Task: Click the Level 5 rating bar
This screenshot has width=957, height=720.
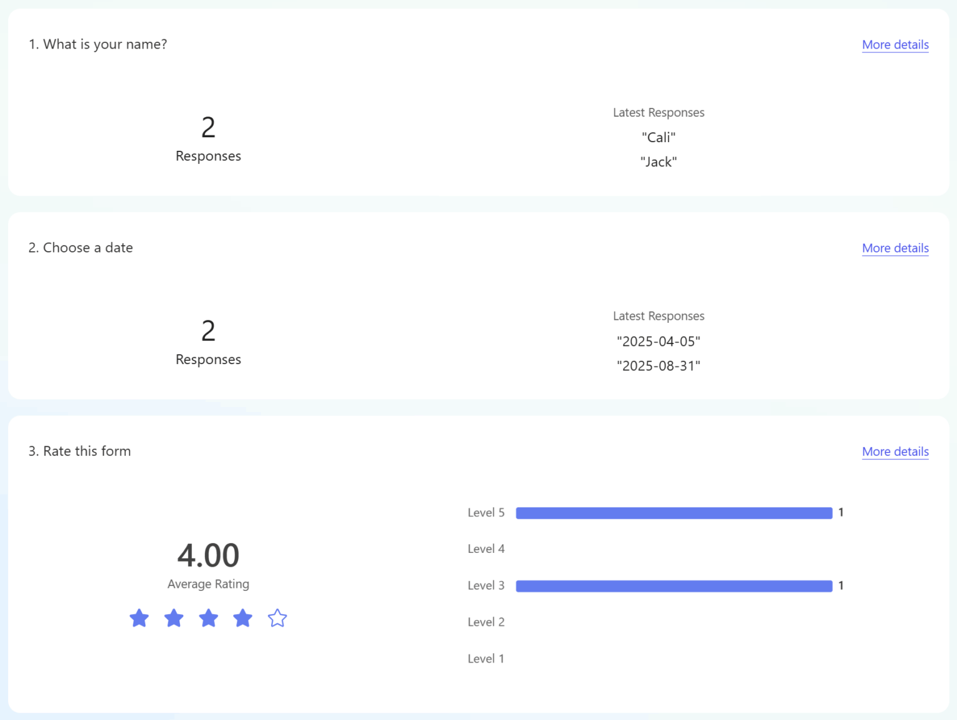Action: (673, 512)
